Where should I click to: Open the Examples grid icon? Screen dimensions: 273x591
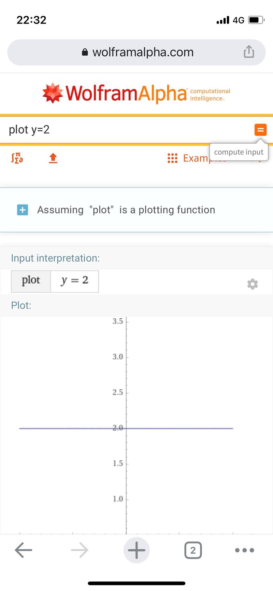pyautogui.click(x=172, y=158)
